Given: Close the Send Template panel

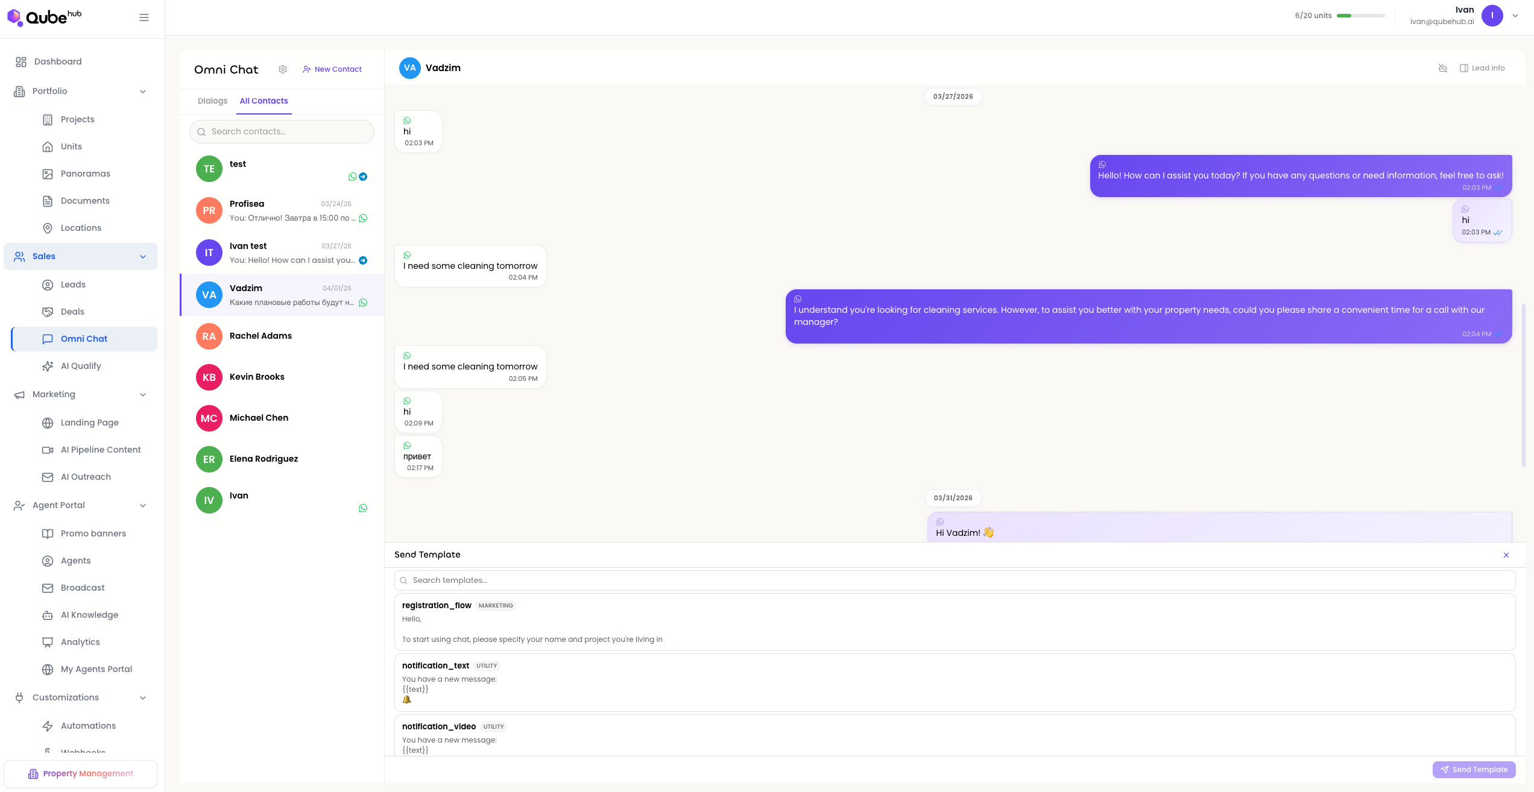Looking at the screenshot, I should coord(1506,555).
